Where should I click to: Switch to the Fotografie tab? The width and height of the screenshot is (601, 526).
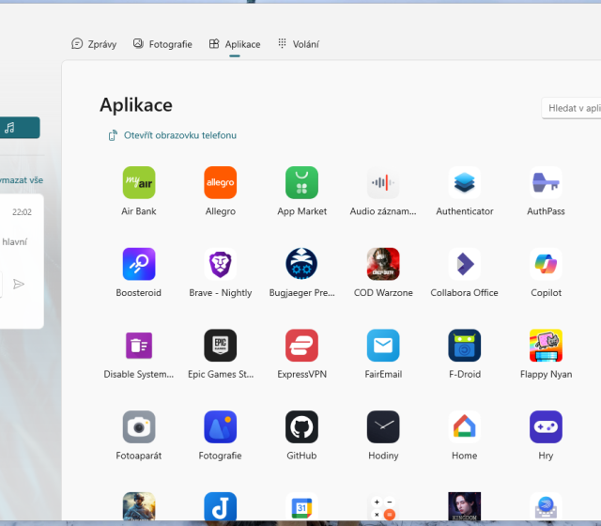pos(162,44)
